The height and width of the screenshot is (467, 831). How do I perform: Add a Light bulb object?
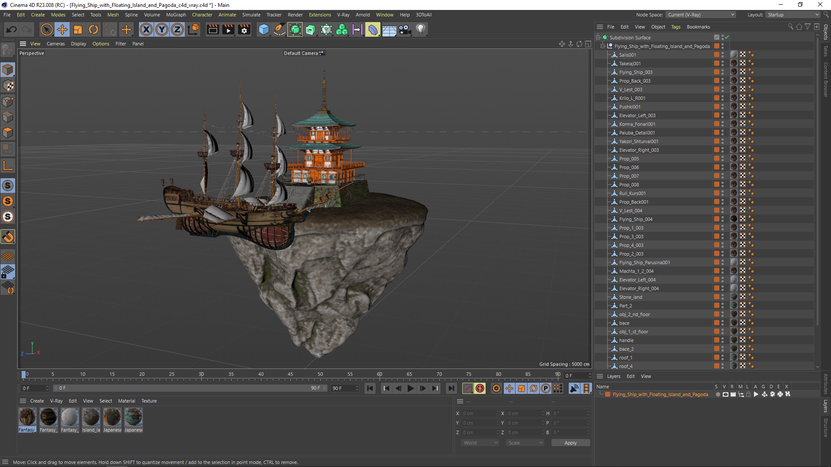[421, 29]
